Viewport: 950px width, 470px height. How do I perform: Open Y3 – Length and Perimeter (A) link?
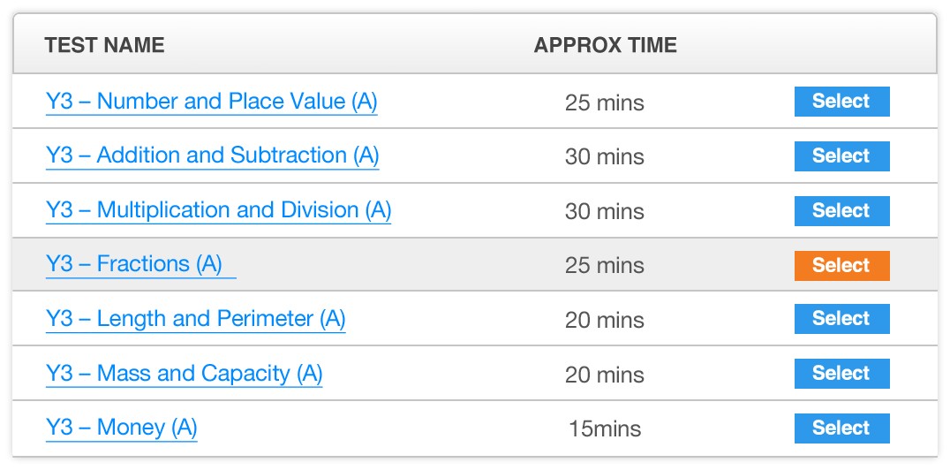click(x=196, y=320)
